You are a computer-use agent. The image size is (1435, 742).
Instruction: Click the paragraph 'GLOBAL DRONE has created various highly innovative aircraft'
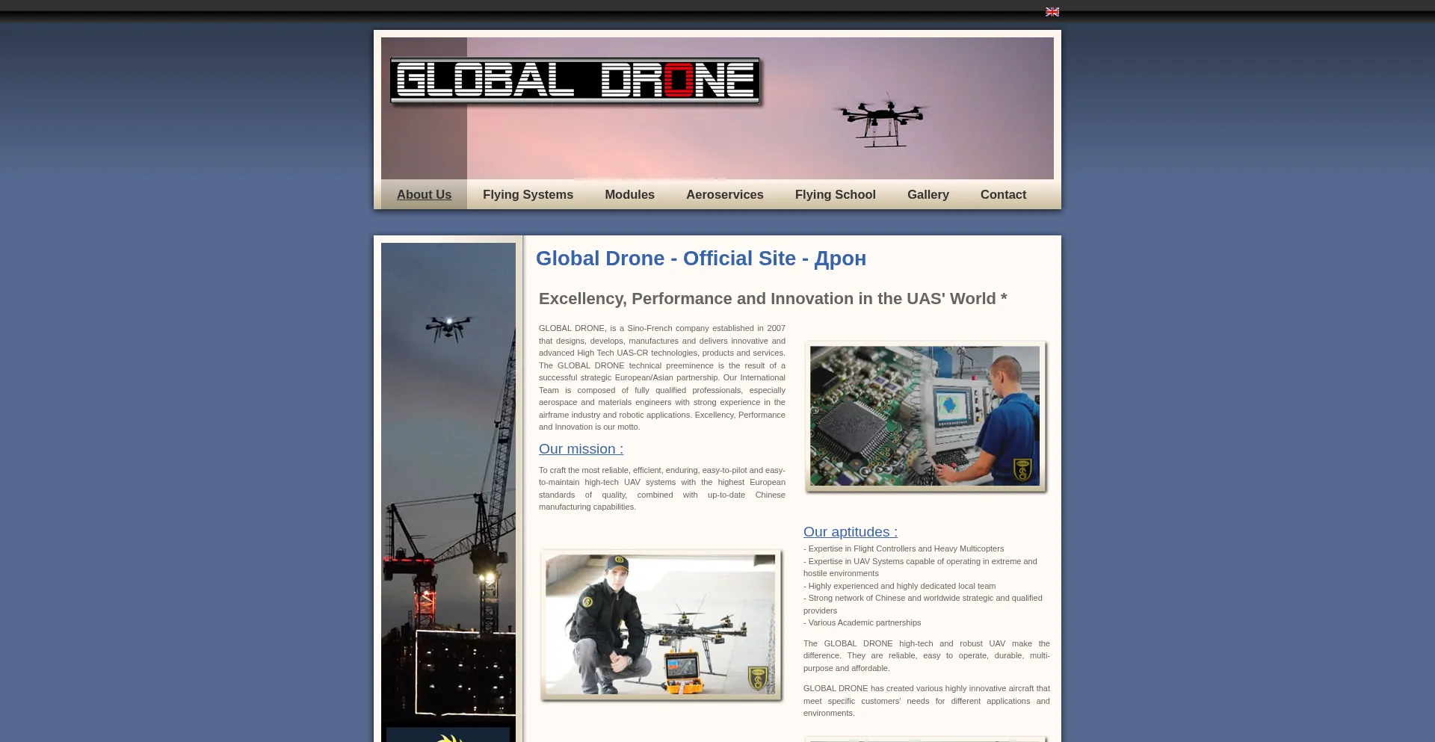[927, 701]
